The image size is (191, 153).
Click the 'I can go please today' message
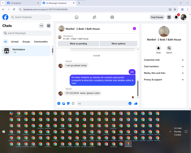click(x=76, y=65)
